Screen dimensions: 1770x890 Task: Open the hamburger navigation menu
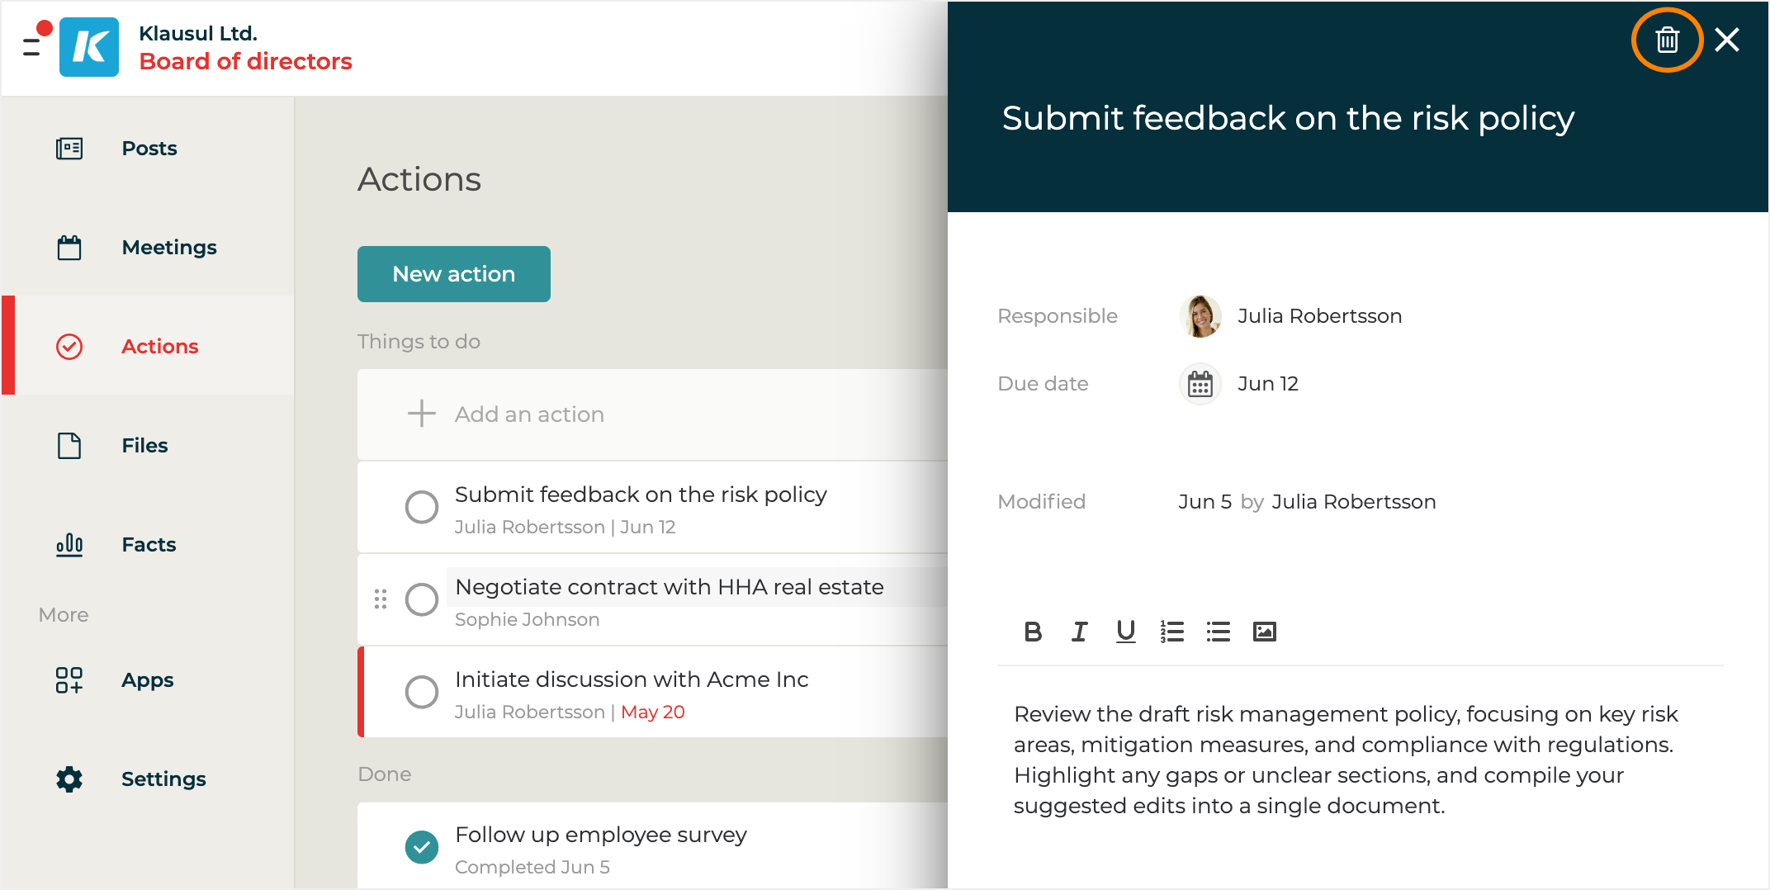point(33,46)
